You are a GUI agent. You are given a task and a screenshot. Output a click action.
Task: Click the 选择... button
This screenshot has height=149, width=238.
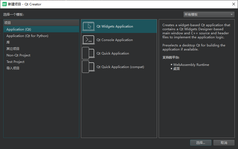[x=200, y=143]
